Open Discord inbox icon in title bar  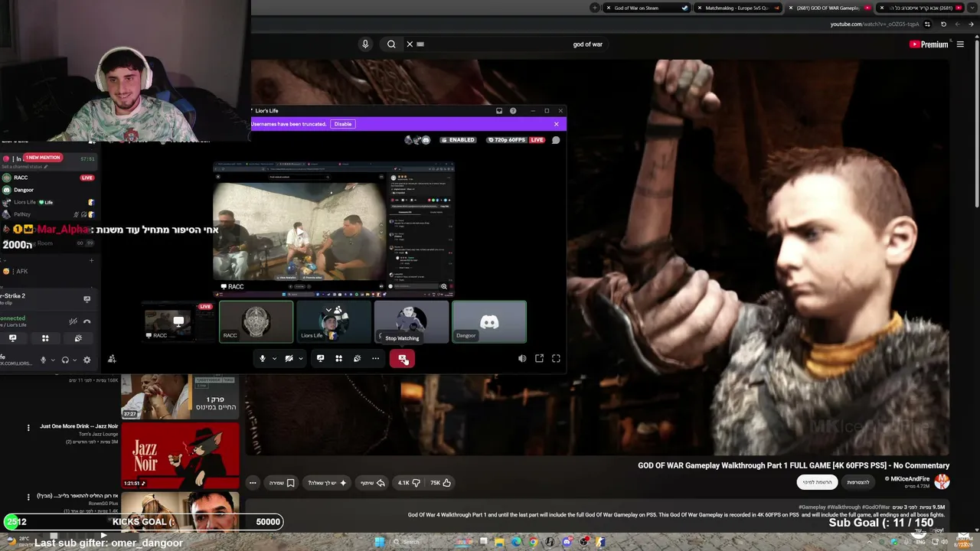point(499,111)
